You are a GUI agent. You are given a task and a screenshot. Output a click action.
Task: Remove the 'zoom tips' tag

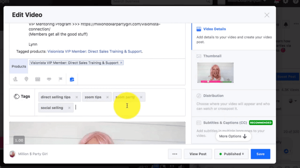[107, 97]
